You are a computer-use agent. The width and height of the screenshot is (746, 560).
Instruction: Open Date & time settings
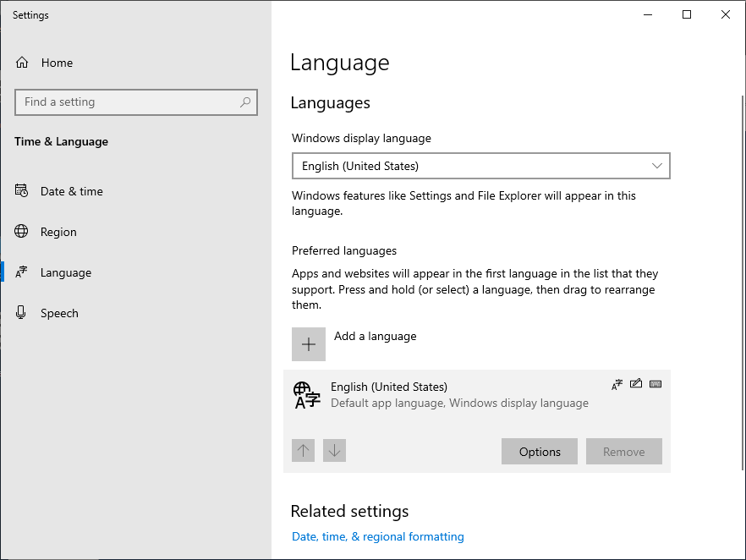(x=135, y=191)
